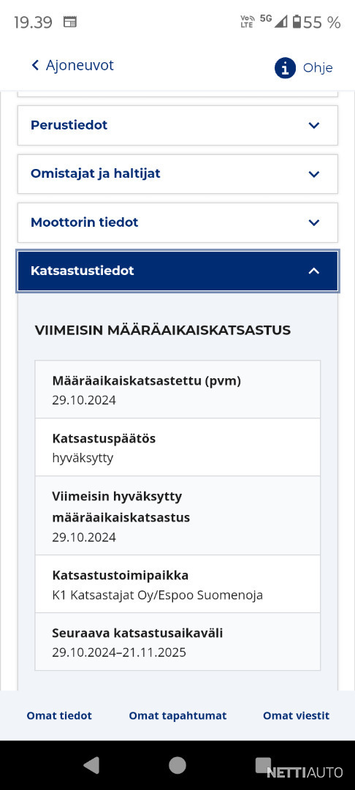Viewport: 355px width, 790px height.
Task: Open the Omat tiedot tab
Action: click(x=59, y=715)
